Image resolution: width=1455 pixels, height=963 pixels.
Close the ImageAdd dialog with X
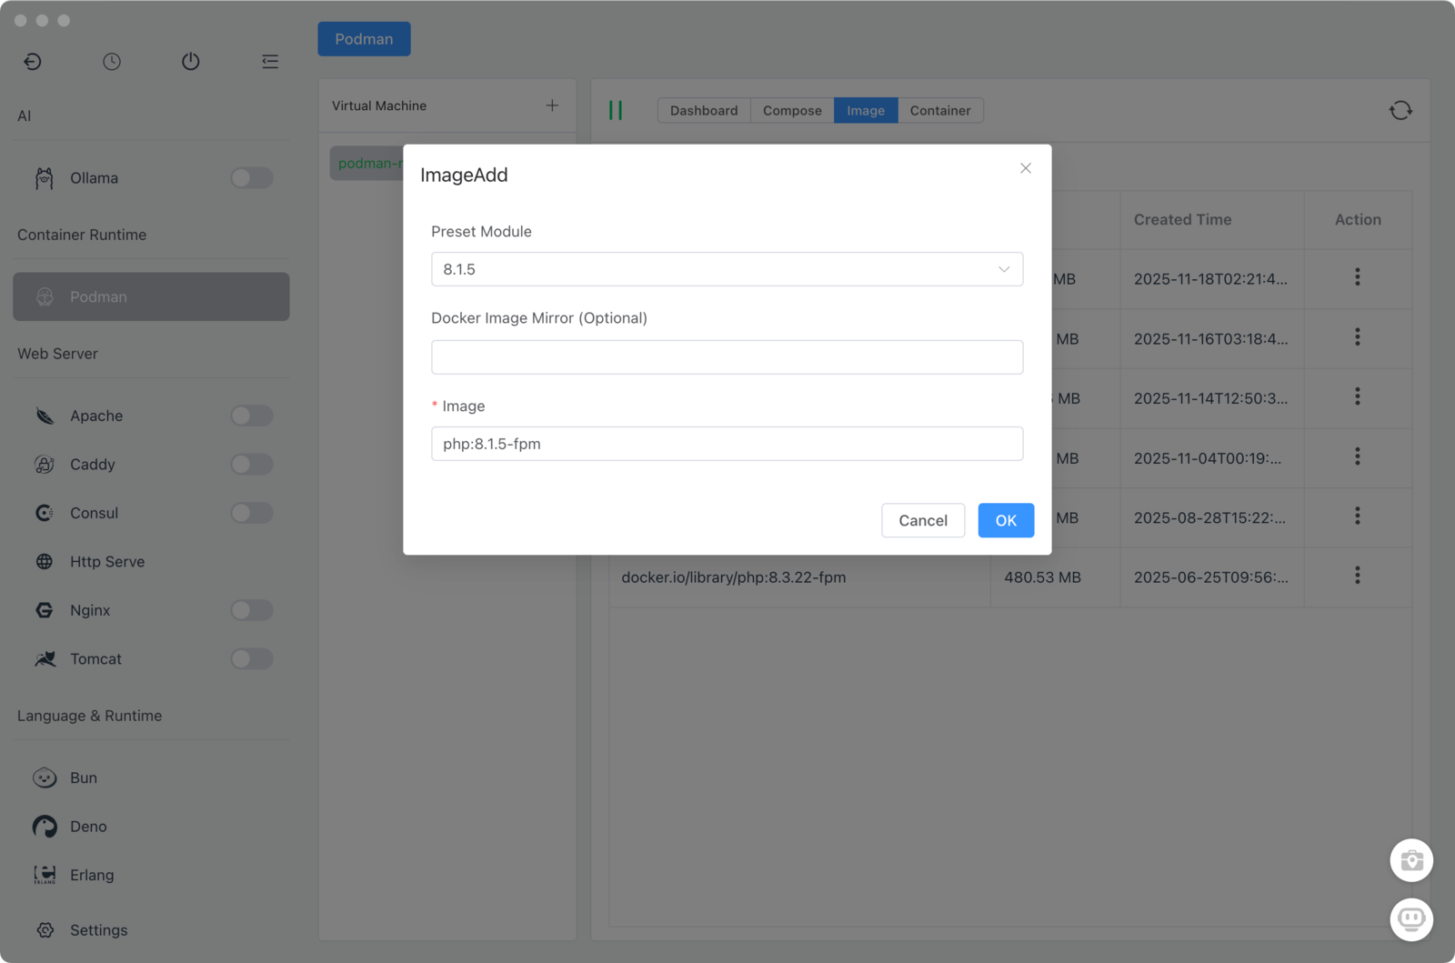tap(1026, 168)
